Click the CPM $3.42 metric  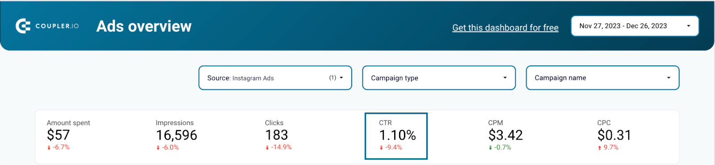pos(505,135)
